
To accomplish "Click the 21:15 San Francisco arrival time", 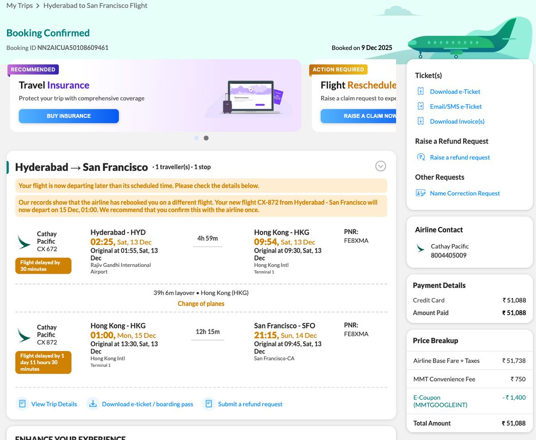I will pyautogui.click(x=267, y=335).
